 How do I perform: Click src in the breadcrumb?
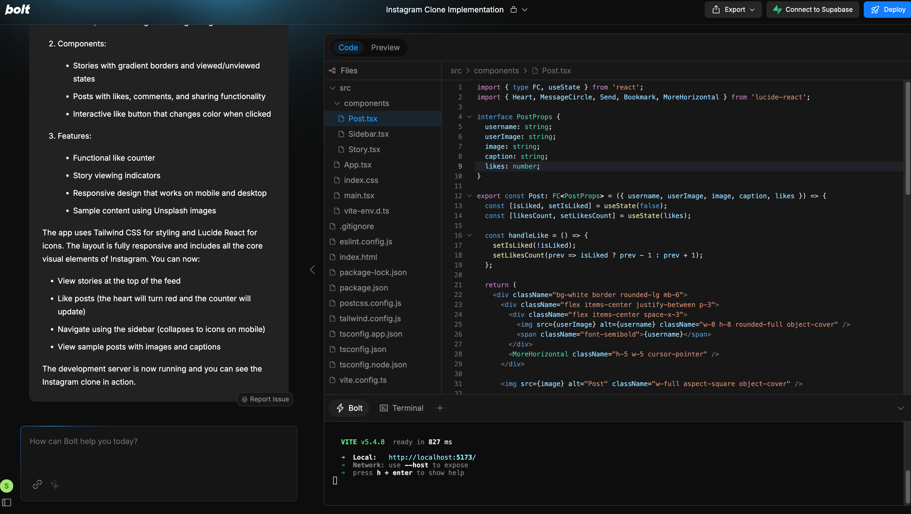point(456,71)
